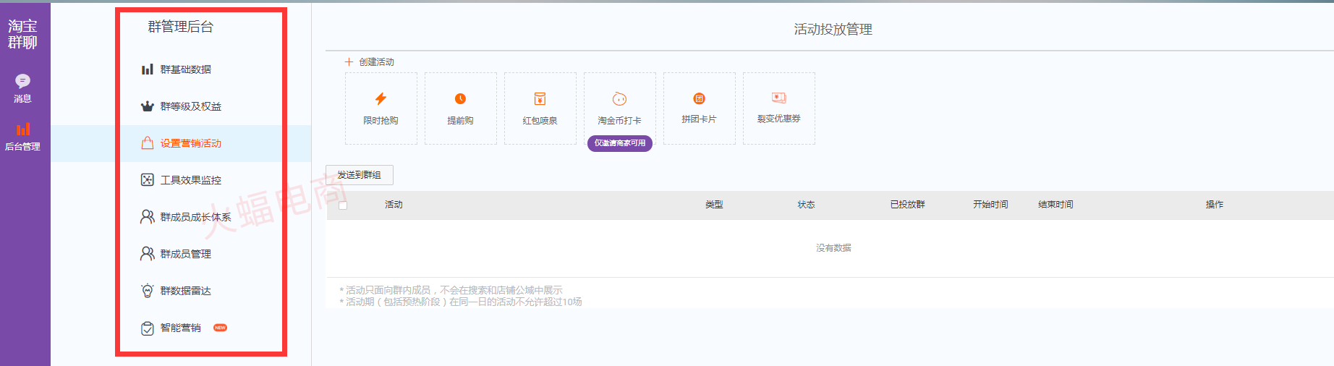Choose the 拼团卡片 icon
1334x366 pixels.
(699, 99)
